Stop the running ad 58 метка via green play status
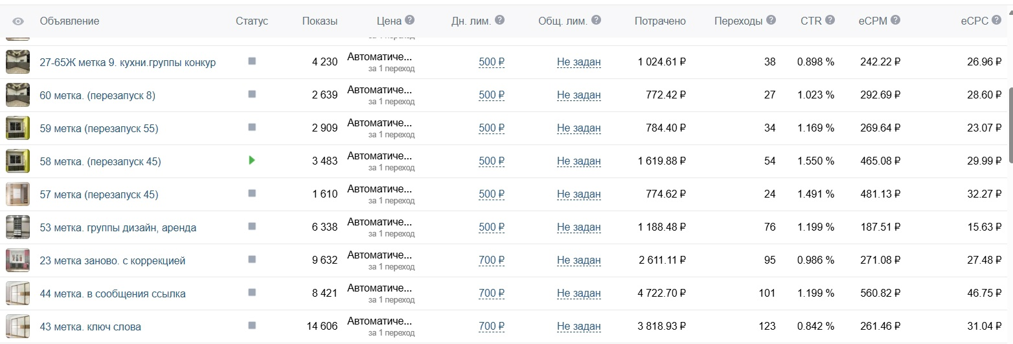Screen dimensions: 1013x344 coord(252,160)
